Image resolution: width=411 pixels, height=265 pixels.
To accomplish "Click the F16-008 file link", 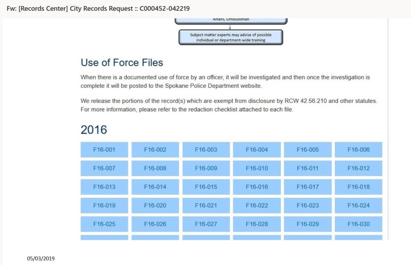I will coord(155,169).
